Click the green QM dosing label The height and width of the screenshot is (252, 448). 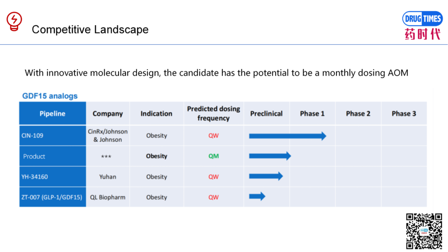214,156
